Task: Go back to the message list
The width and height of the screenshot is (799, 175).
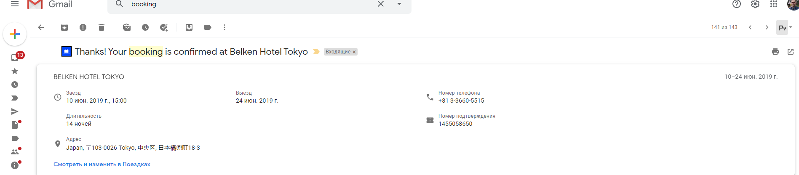Action: tap(41, 27)
